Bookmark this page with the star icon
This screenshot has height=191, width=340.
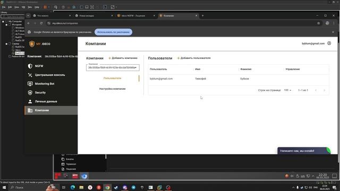coord(319,23)
